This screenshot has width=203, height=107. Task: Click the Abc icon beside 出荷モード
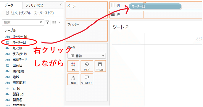[x=8, y=60]
